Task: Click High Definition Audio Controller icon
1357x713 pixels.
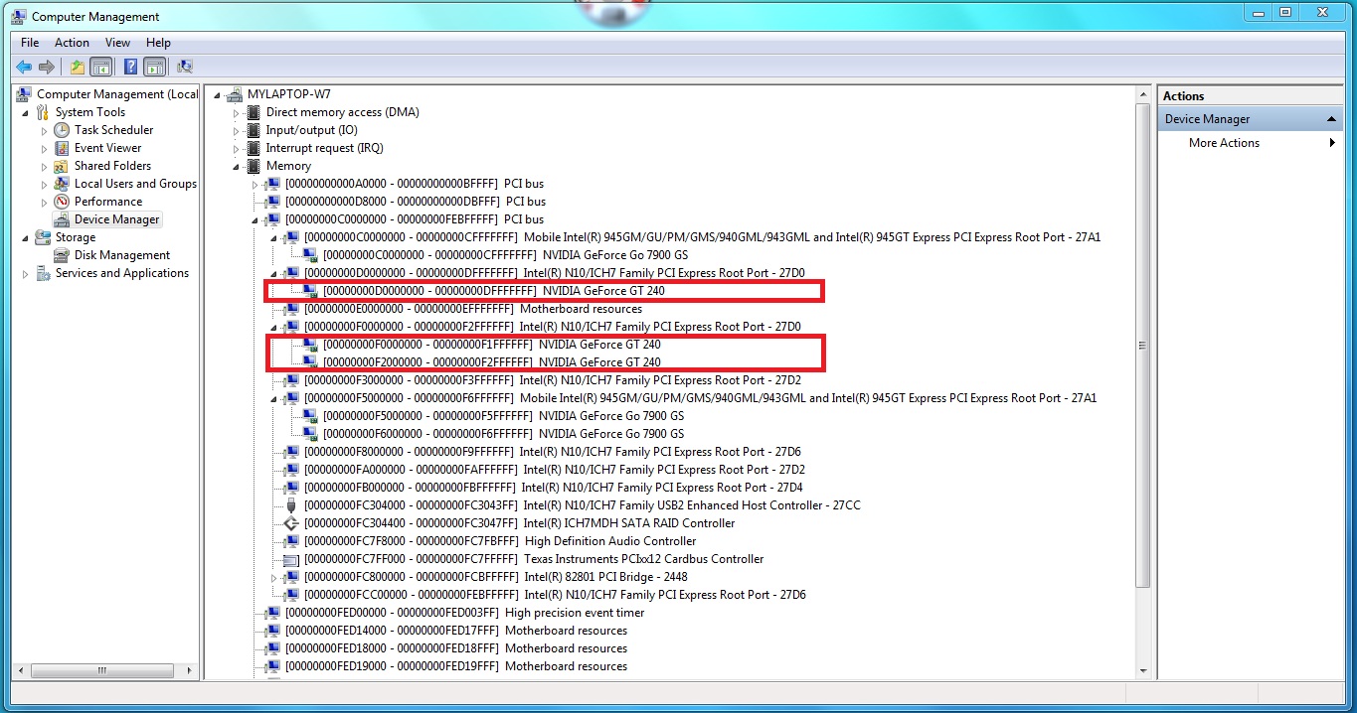Action: tap(291, 541)
